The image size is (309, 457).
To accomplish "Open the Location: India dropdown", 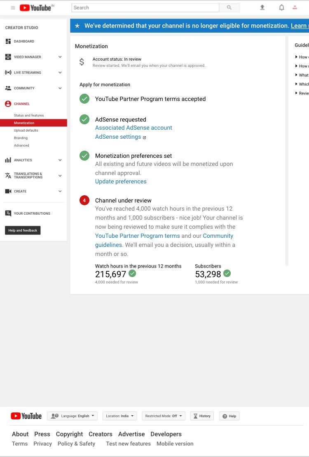I will click(119, 416).
